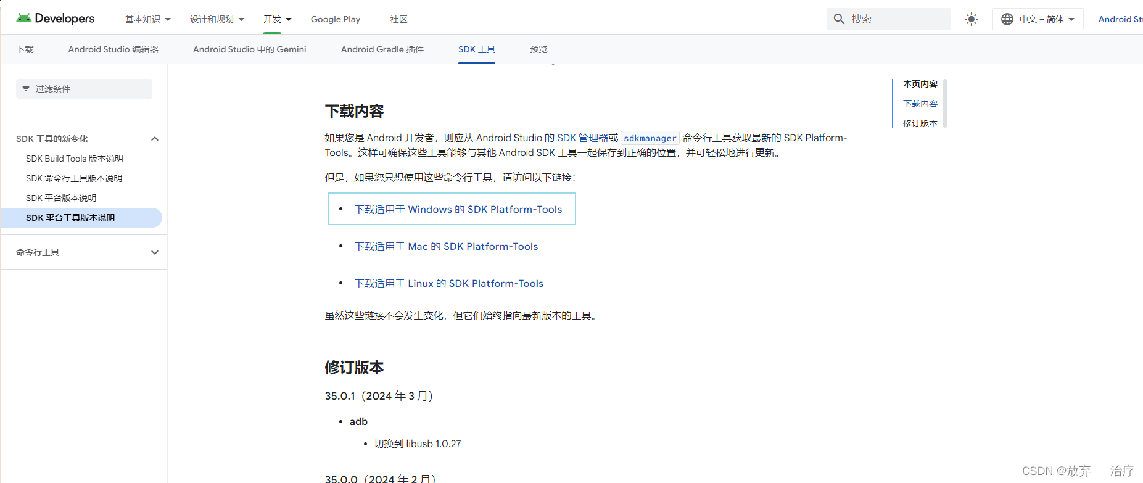Click the 本页内容 label
The width and height of the screenshot is (1143, 483).
click(920, 84)
